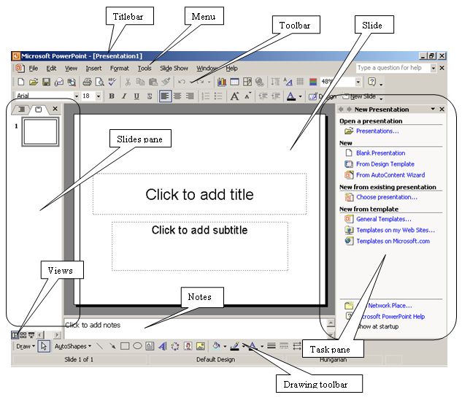Open the zoom percentage dropdown

[x=358, y=82]
